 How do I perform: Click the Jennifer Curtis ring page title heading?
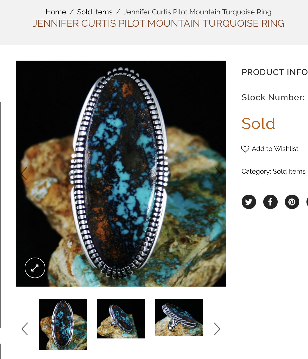pos(158,23)
